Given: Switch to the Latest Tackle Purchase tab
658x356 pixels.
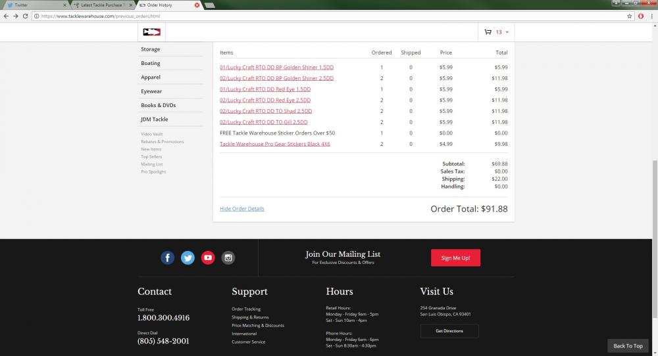Looking at the screenshot, I should coord(103,5).
